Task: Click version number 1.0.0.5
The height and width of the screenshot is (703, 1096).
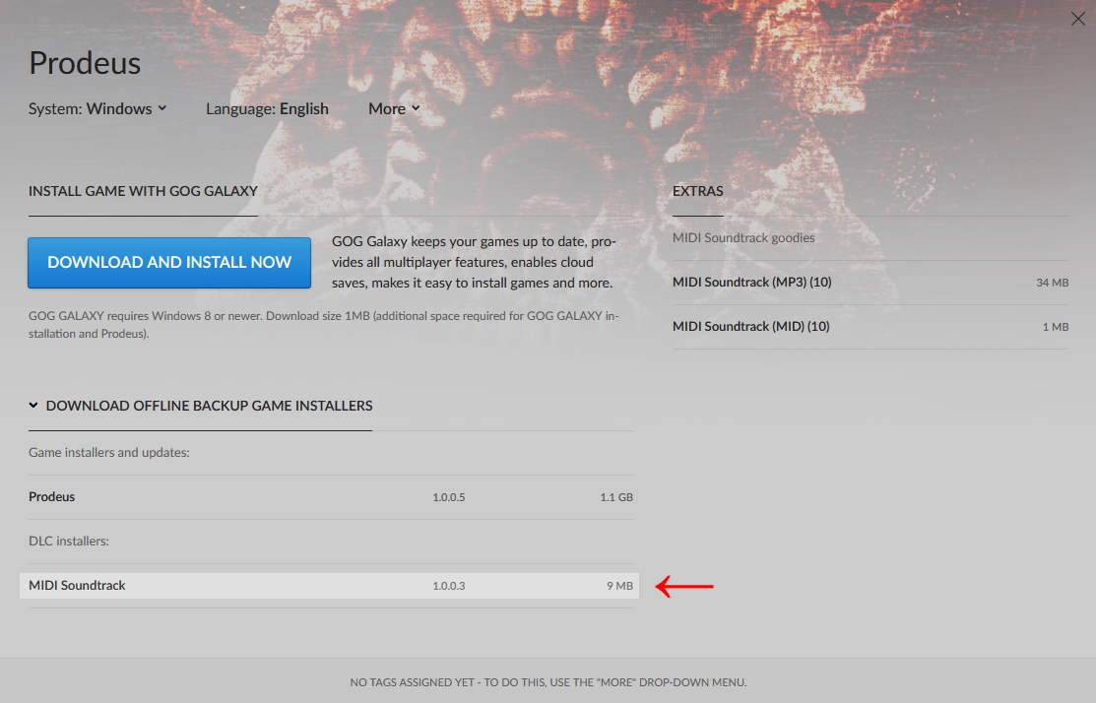Action: [x=449, y=497]
